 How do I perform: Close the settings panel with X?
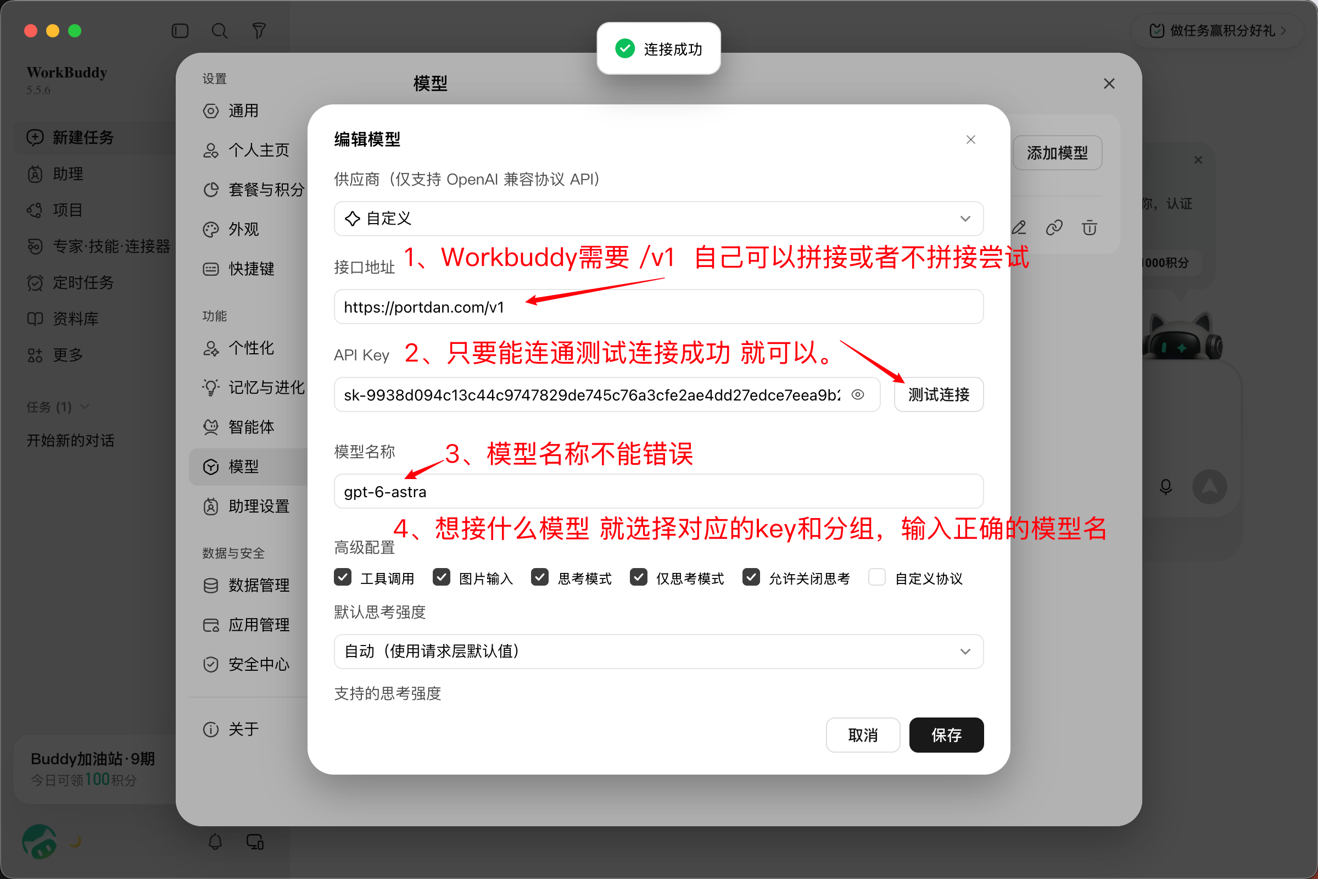coord(1109,84)
